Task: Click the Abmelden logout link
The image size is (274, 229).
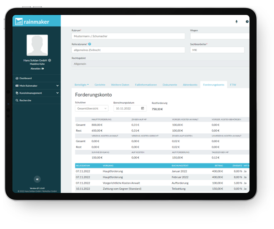Action: tap(37, 68)
